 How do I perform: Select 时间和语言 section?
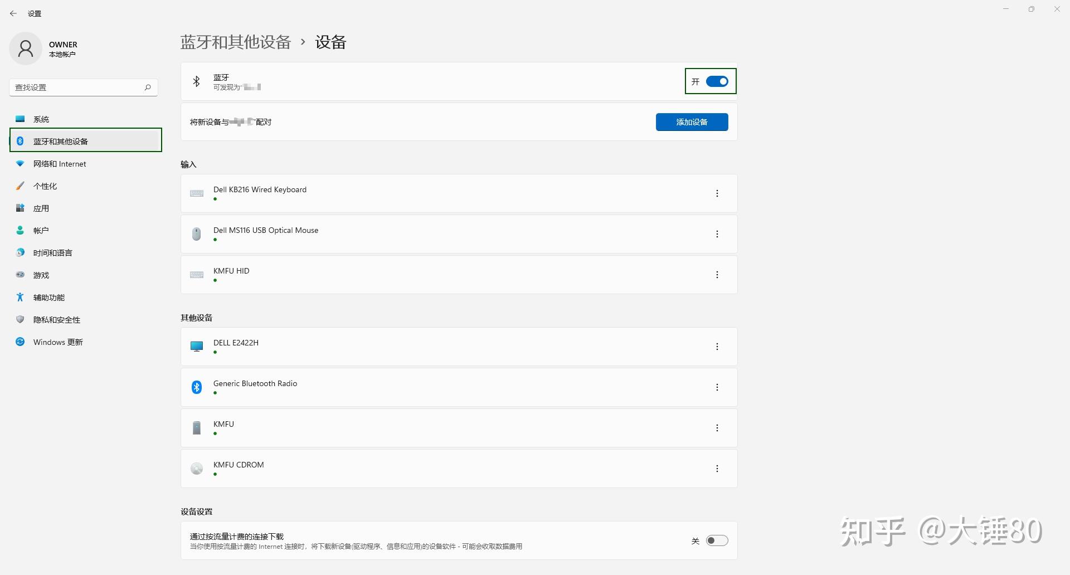coord(52,252)
